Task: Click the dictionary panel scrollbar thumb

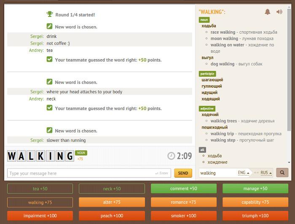Action: pyautogui.click(x=289, y=70)
